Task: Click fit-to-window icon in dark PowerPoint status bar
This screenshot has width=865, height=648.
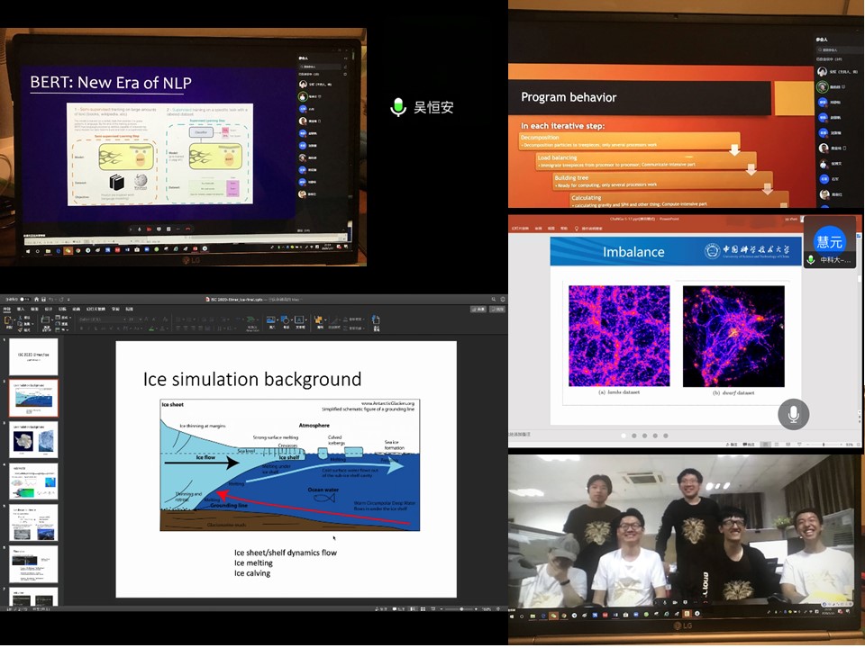Action: click(x=498, y=609)
